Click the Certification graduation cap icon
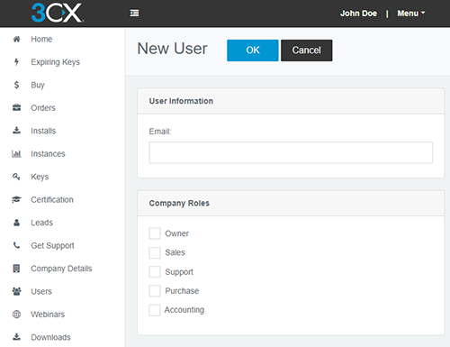450x347 pixels. tap(16, 199)
